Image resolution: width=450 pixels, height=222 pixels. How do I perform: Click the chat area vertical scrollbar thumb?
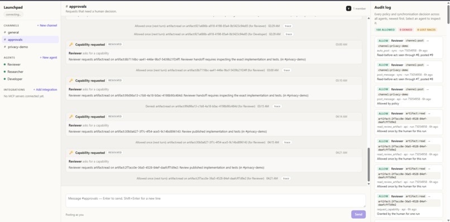369,165
